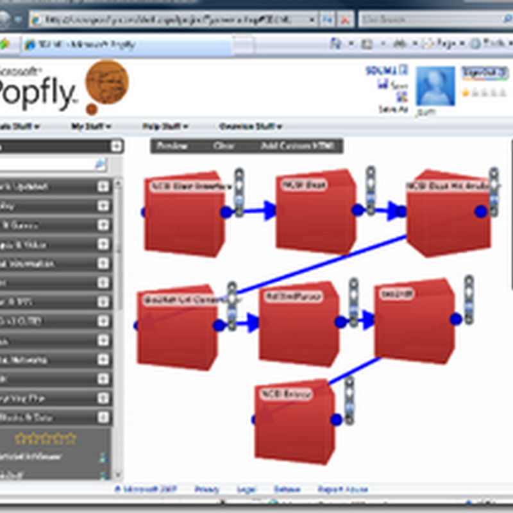Open the browser Tools menu
513x513 pixels.
491,43
